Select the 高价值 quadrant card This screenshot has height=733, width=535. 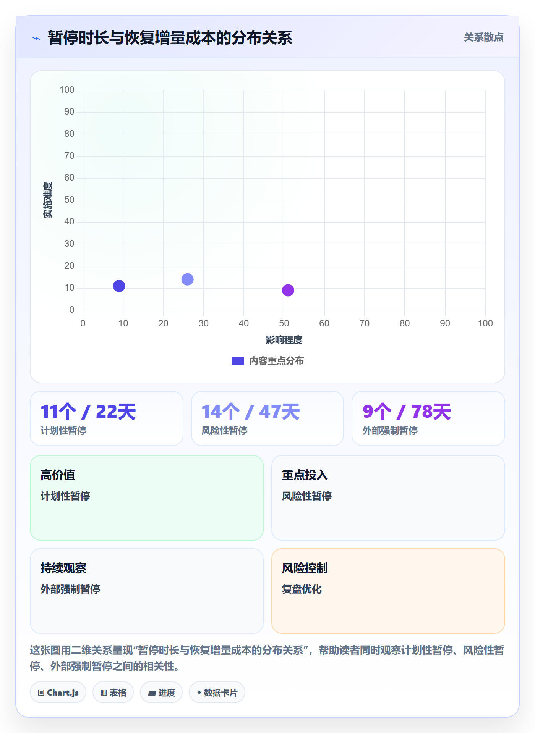click(x=147, y=498)
